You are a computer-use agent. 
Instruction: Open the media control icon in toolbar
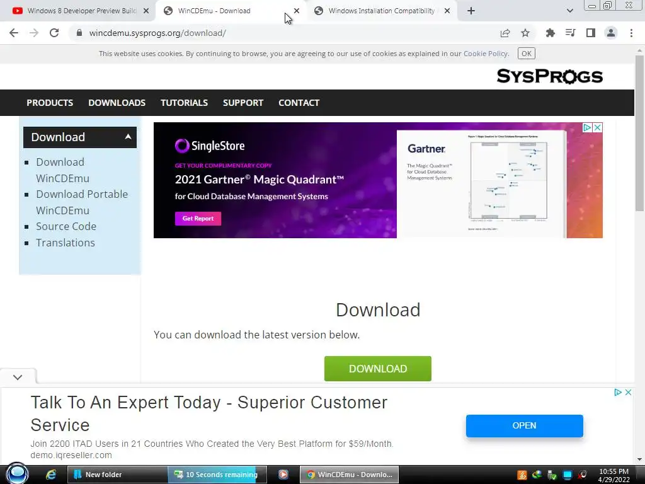(571, 33)
